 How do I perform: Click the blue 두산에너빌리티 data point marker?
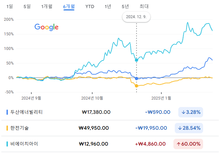tap(137, 78)
